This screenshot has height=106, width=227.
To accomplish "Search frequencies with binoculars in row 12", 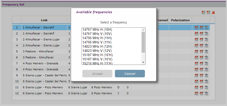I will point(206,93).
